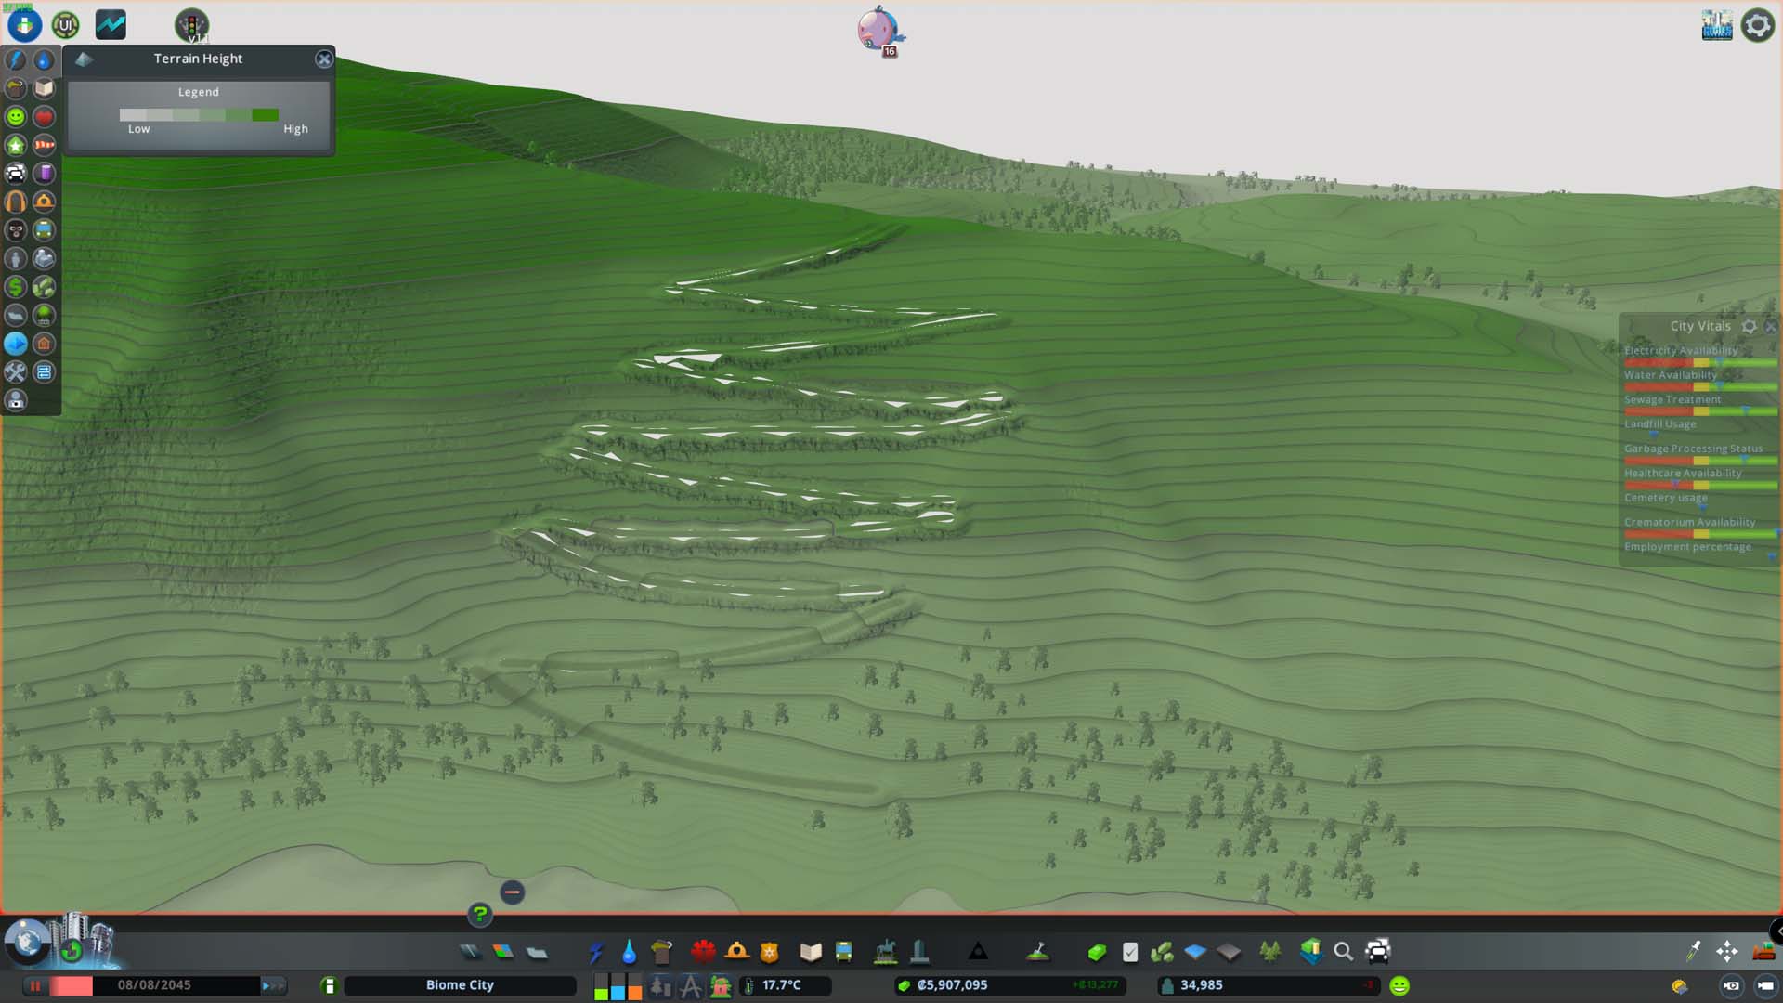1783x1003 pixels.
Task: Open the Zoning menu tab
Action: click(x=502, y=951)
